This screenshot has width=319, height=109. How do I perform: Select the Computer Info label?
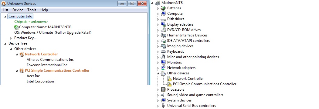[x=20, y=16]
